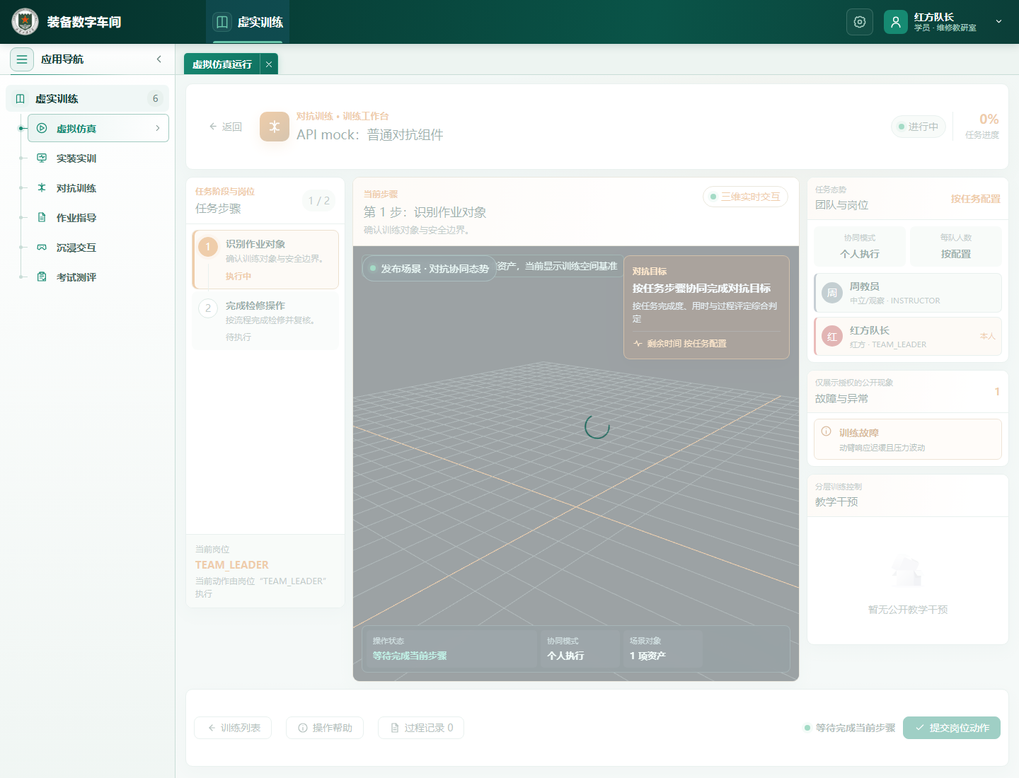Expand the 虚实训练 sidebar group

pyautogui.click(x=87, y=99)
